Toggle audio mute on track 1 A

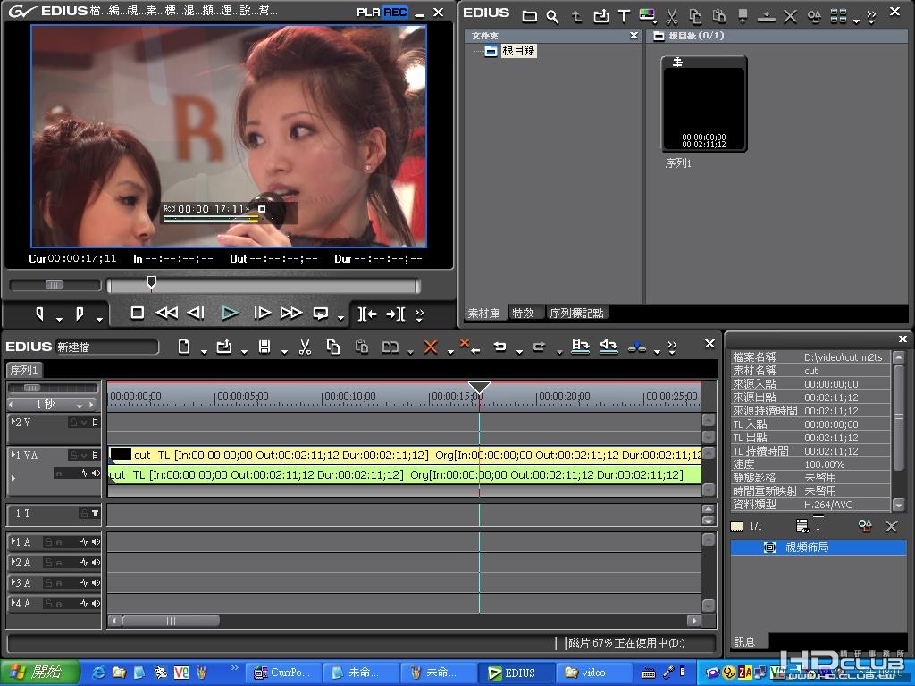click(x=95, y=542)
